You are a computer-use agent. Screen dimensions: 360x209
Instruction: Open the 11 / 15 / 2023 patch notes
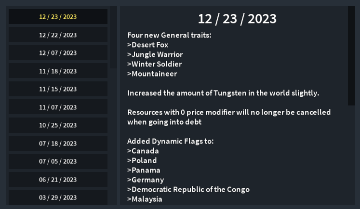click(58, 89)
